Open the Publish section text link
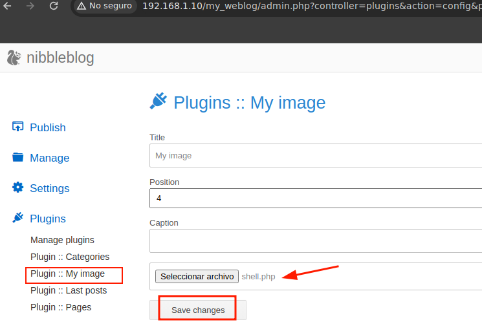 (x=48, y=127)
